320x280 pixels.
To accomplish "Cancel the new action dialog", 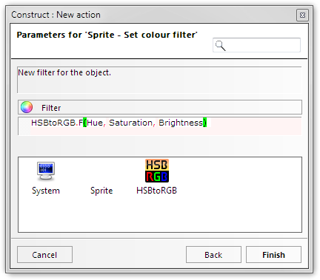I will click(x=44, y=255).
